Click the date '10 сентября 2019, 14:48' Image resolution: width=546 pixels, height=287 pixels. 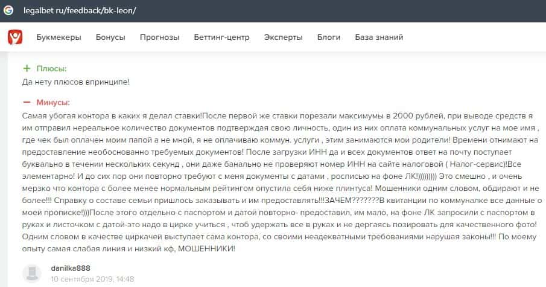[92, 279]
